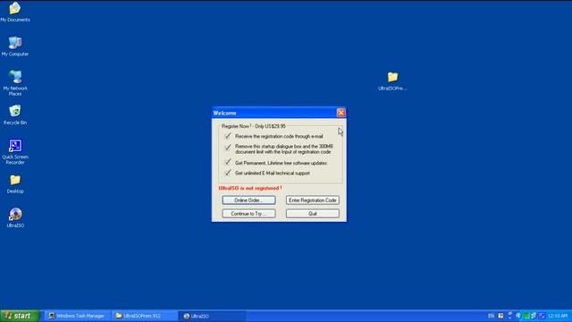Select My Network Places icon
The height and width of the screenshot is (322, 572).
(15, 83)
